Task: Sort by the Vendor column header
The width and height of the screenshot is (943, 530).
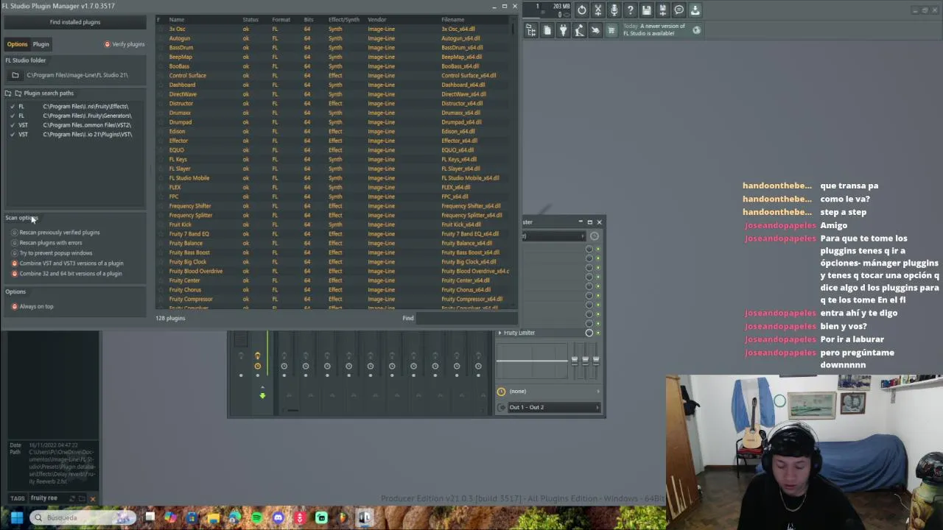Action: coord(377,20)
